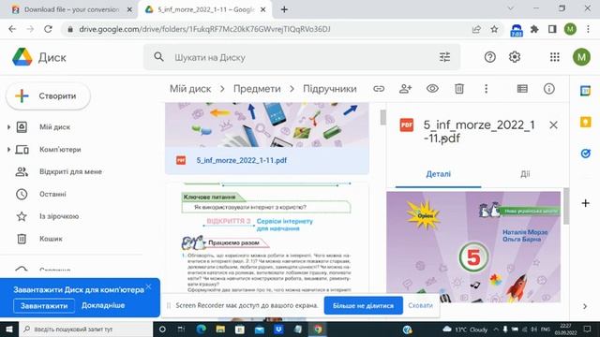Click the search magnifier icon in Drive

[x=158, y=57]
